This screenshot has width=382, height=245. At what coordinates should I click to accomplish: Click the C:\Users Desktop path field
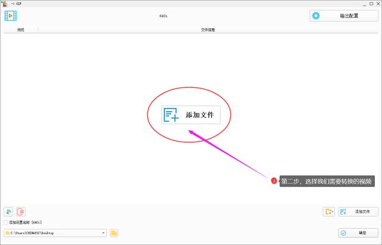coord(54,232)
